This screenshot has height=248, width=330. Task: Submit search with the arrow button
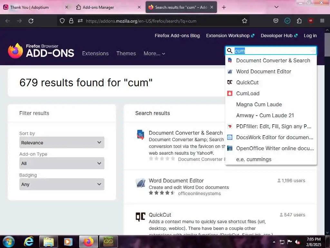tap(313, 51)
